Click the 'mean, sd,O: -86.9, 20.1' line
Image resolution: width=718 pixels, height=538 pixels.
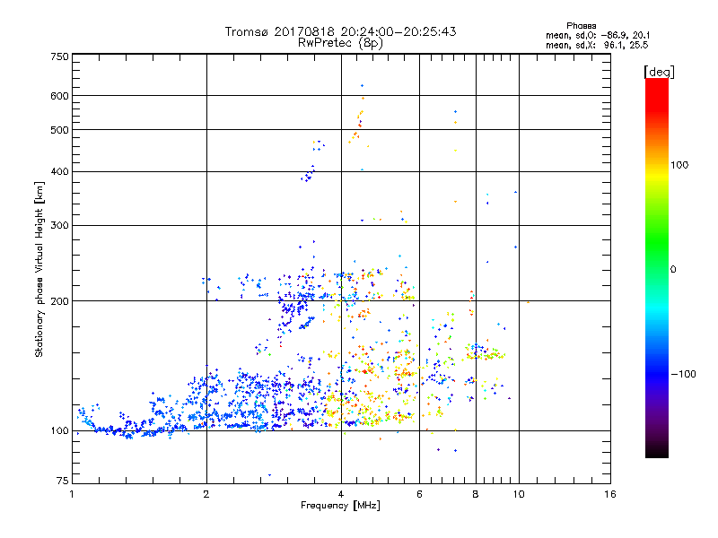[x=598, y=35]
